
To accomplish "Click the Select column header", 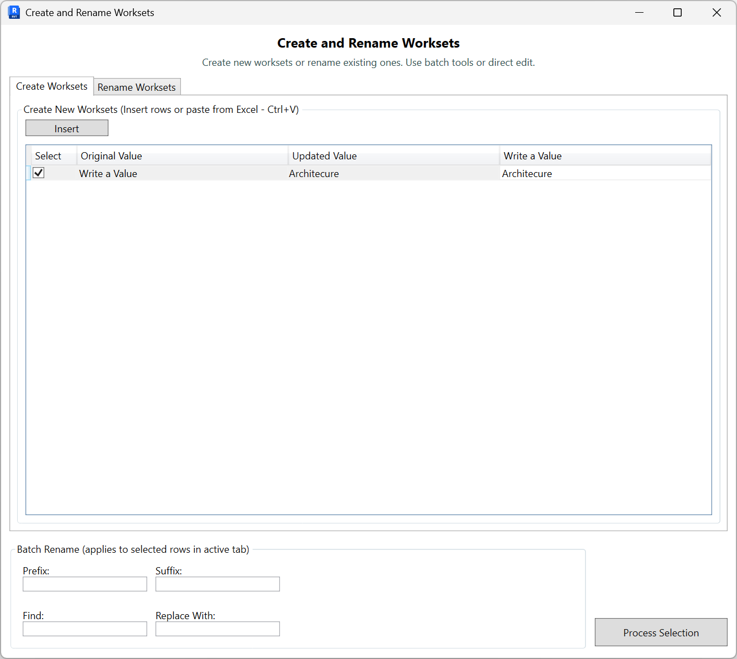I will (49, 155).
